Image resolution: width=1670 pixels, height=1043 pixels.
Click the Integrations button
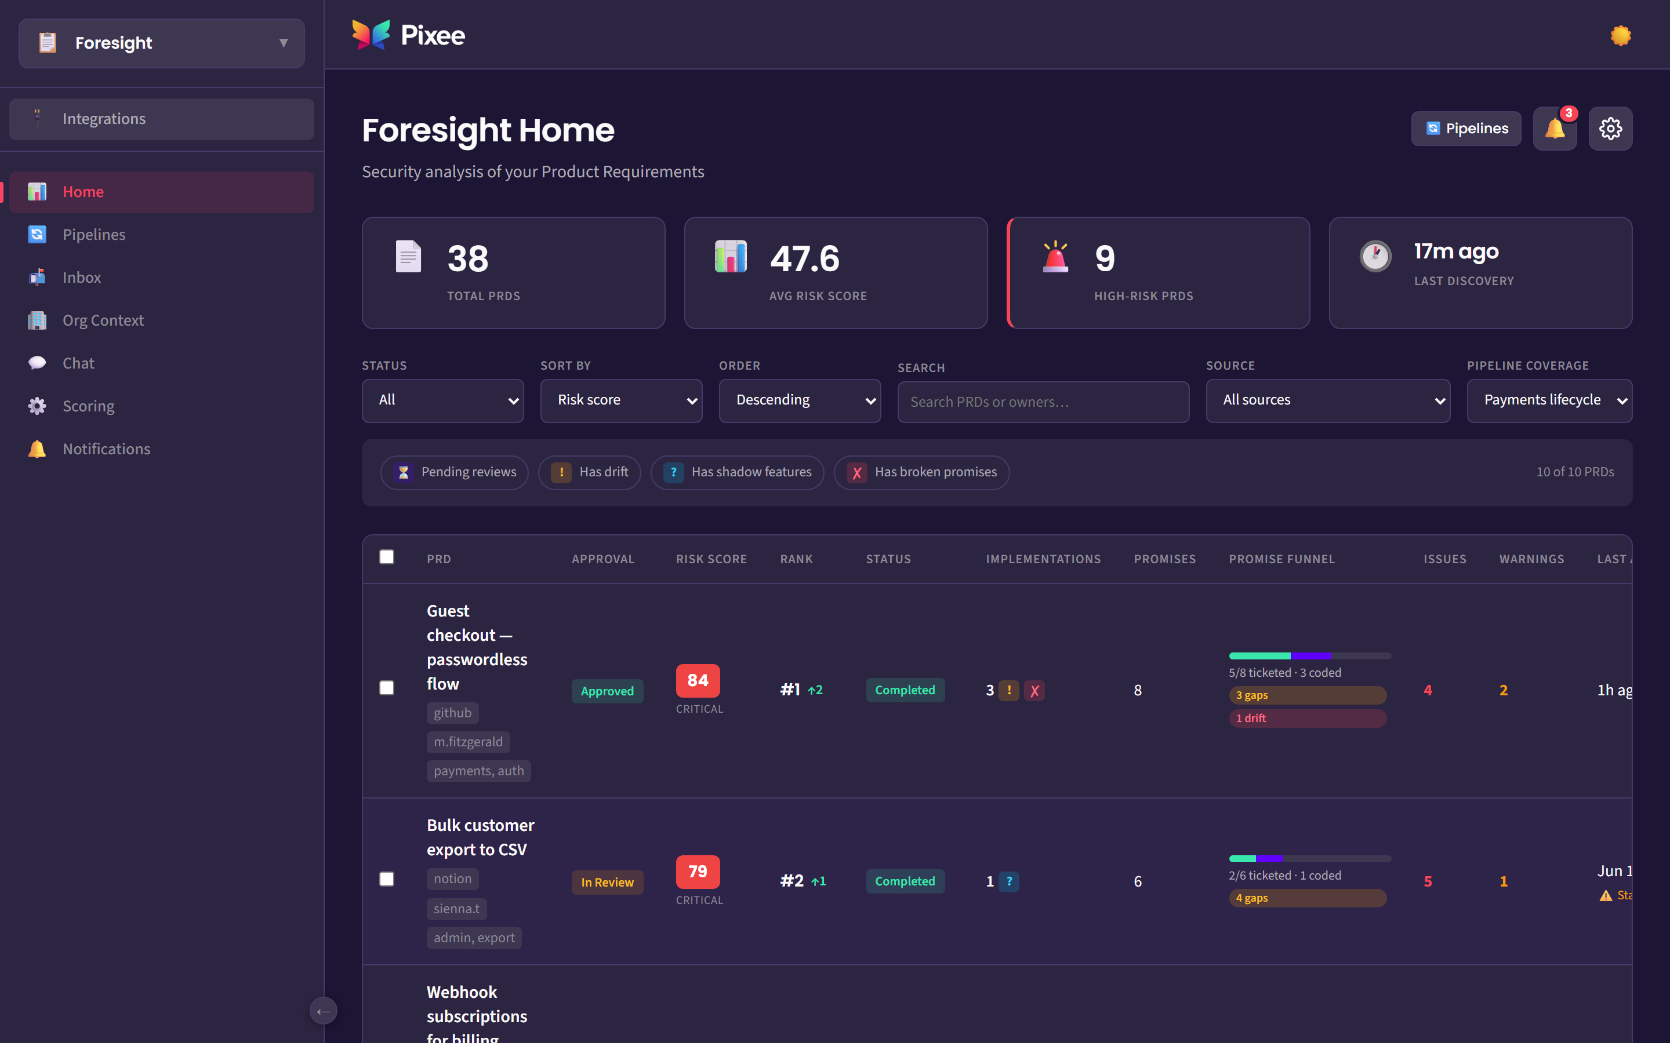pos(161,119)
